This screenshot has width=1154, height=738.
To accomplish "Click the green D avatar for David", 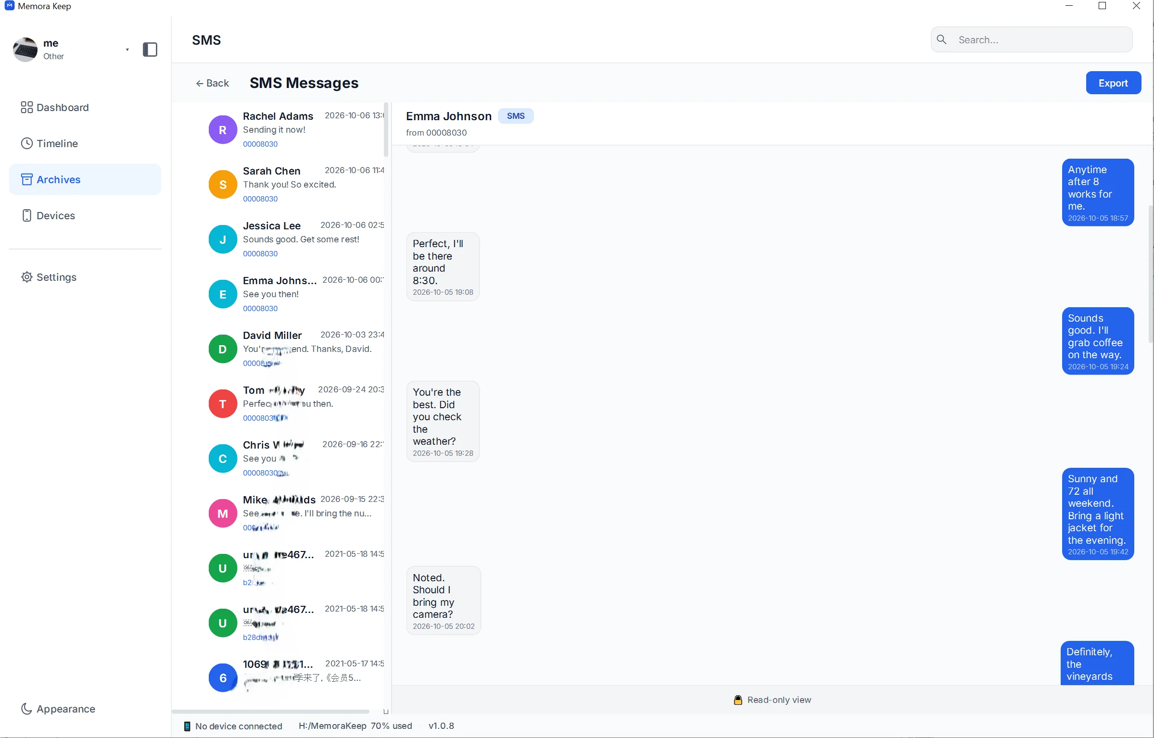I will (223, 349).
